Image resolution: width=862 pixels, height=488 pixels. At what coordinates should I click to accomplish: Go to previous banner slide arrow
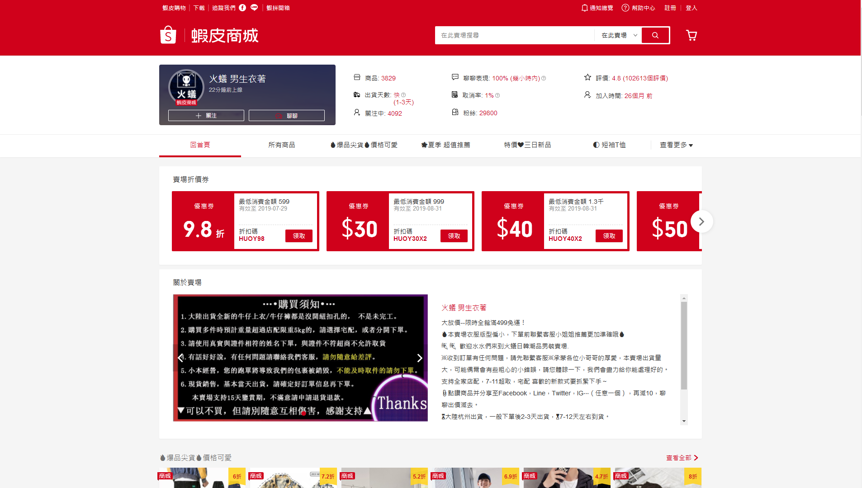coord(180,358)
